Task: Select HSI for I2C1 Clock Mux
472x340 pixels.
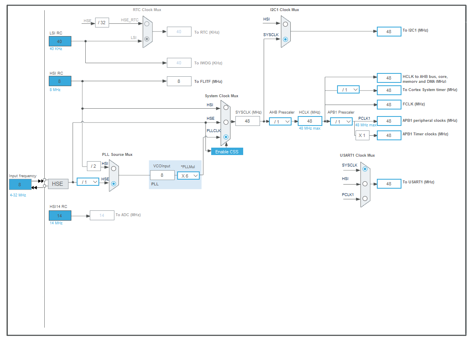Action: point(285,24)
